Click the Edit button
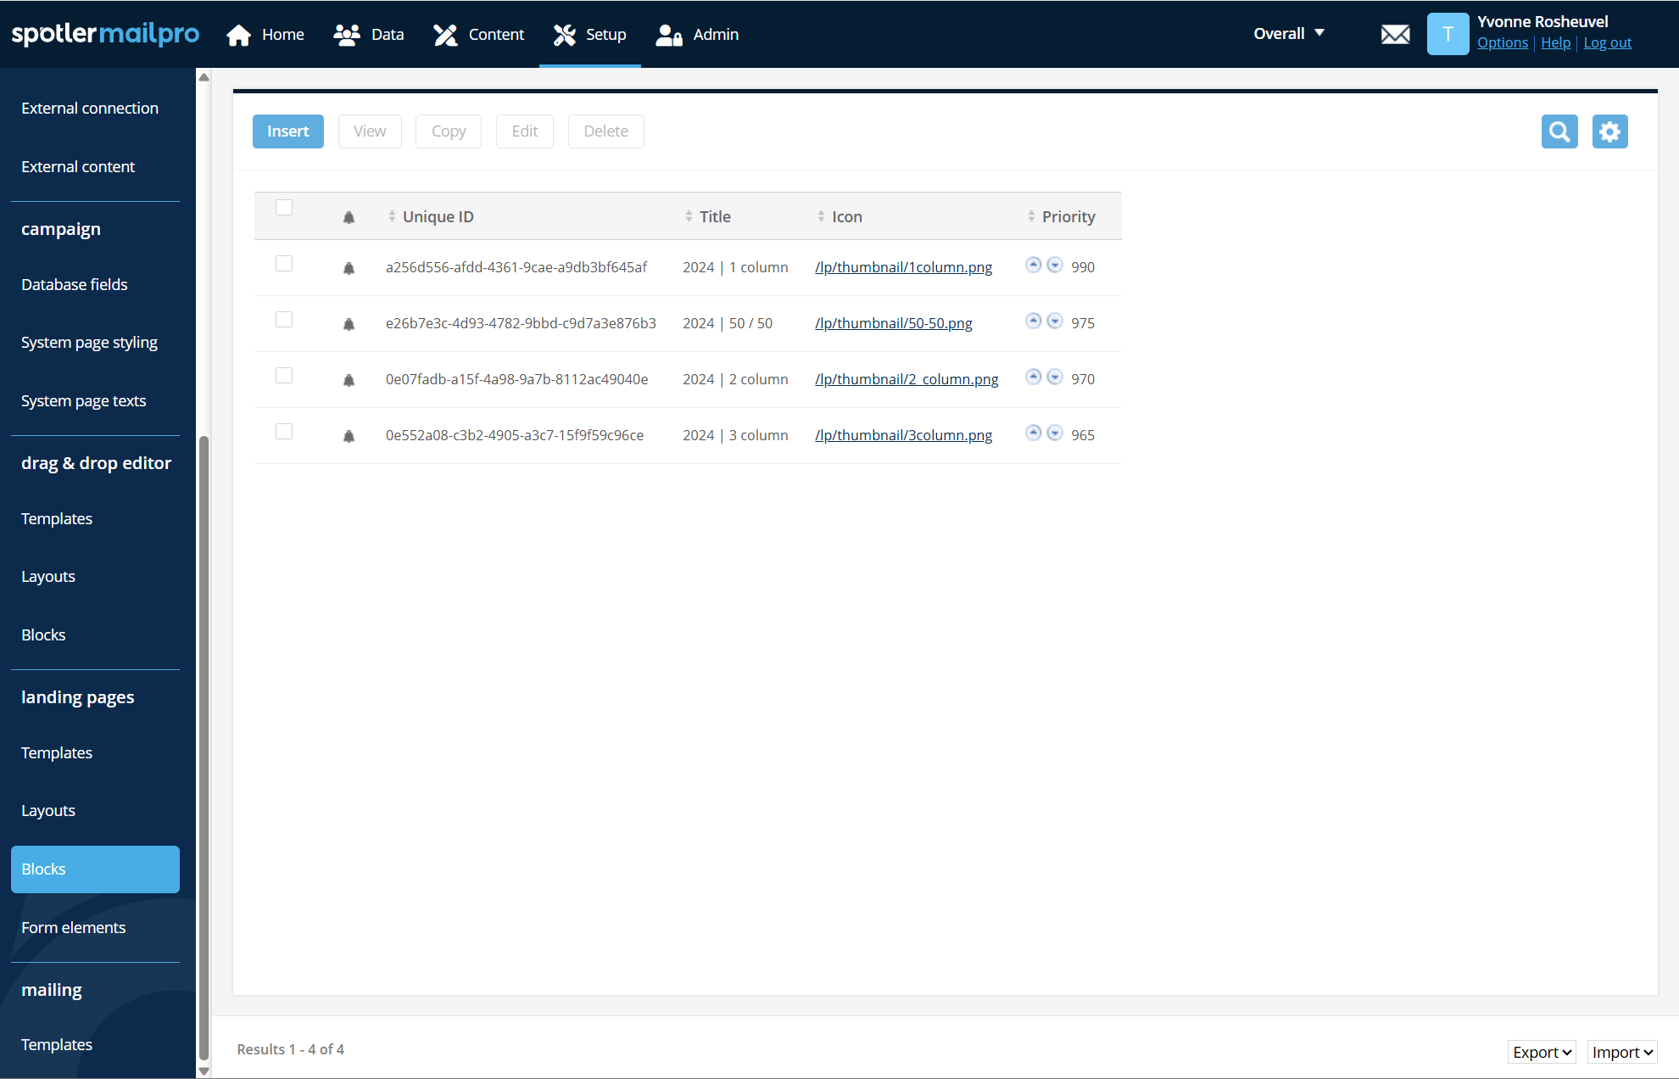 (525, 131)
